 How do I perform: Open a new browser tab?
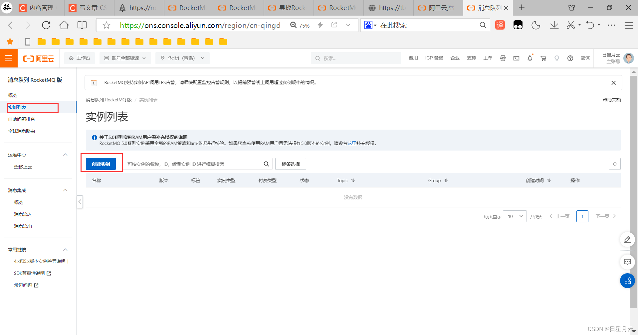tap(522, 8)
